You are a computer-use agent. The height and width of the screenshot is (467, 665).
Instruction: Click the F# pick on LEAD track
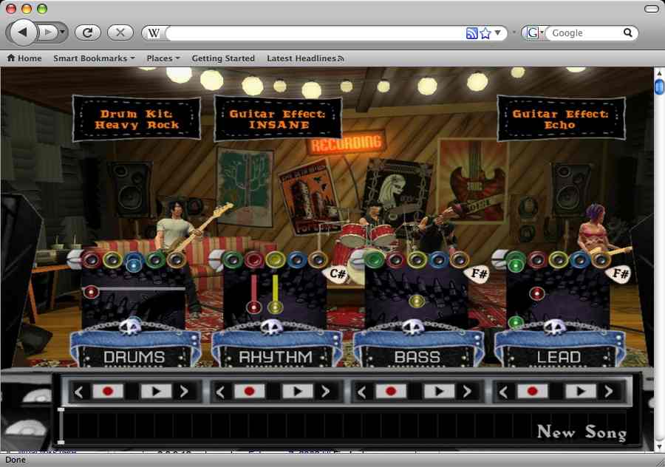(x=619, y=273)
